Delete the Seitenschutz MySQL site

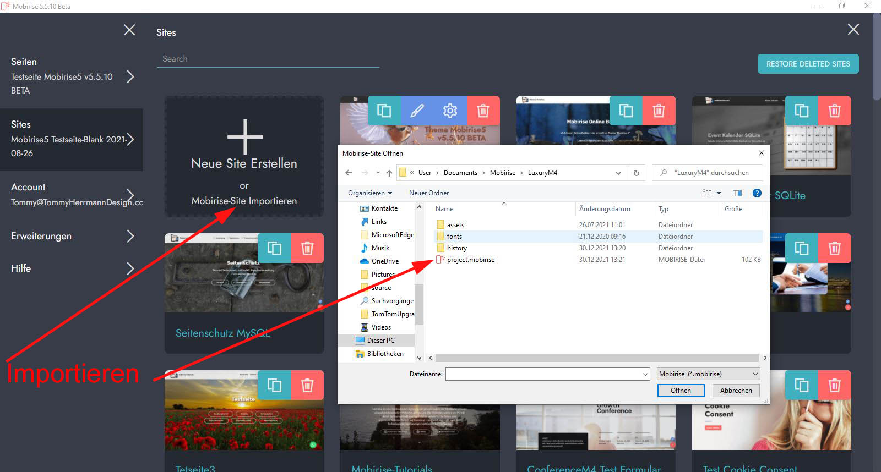[x=307, y=249]
